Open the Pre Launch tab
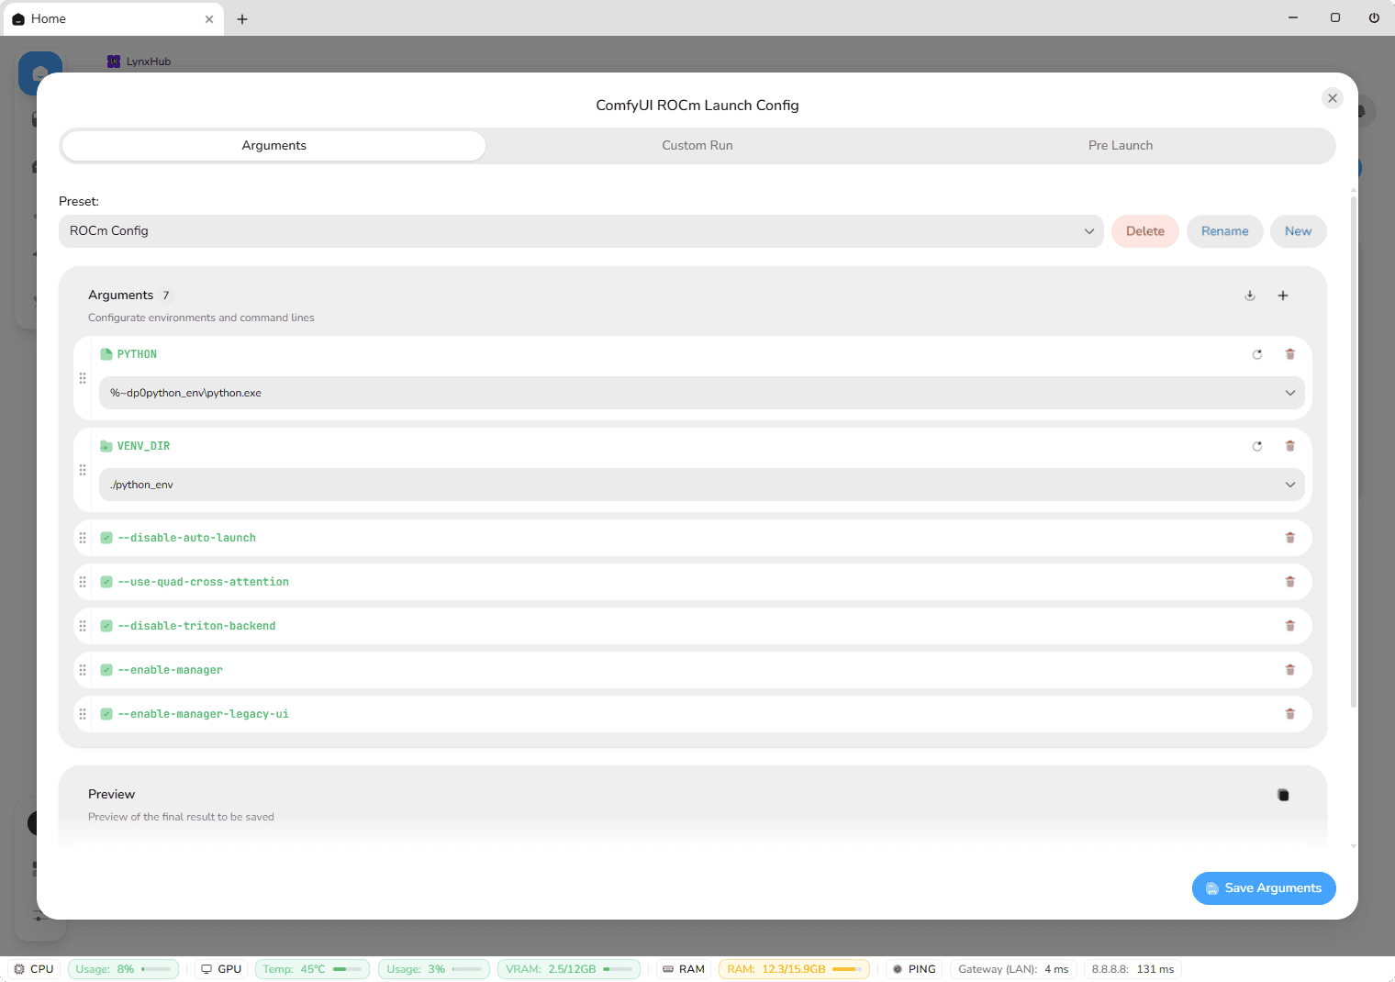The width and height of the screenshot is (1395, 982). point(1121,146)
